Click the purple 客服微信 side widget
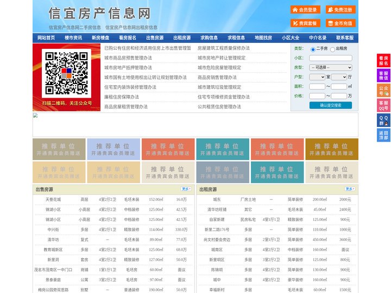Screen dimensions: 391x293 coord(383,75)
